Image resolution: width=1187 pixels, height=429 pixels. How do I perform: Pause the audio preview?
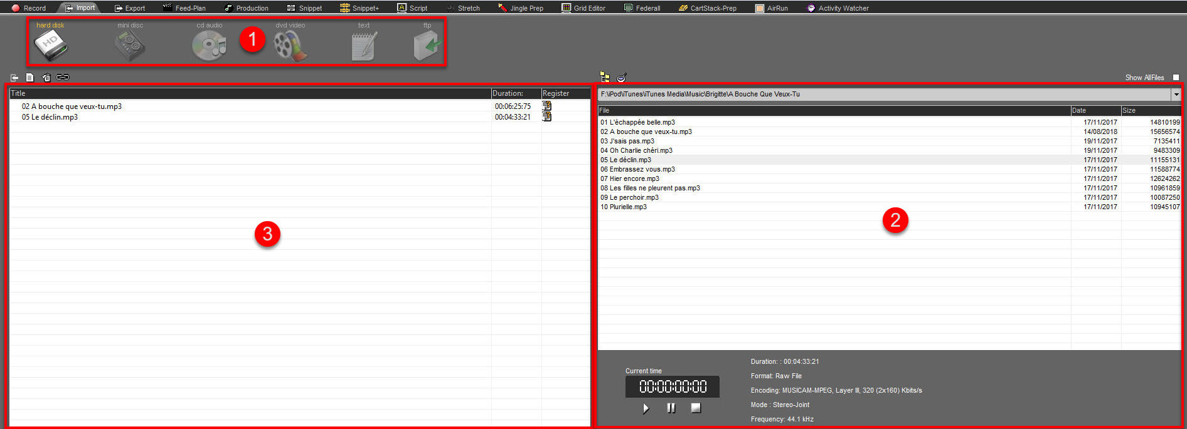click(x=671, y=408)
